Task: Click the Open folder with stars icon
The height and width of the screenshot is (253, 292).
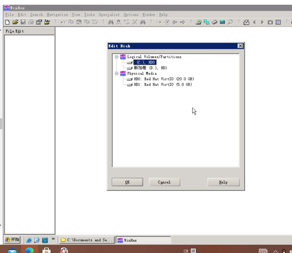Action: 47,22
